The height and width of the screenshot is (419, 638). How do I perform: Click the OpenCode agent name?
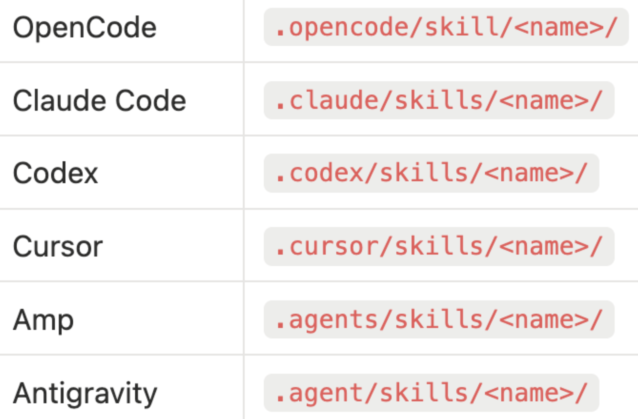click(85, 28)
